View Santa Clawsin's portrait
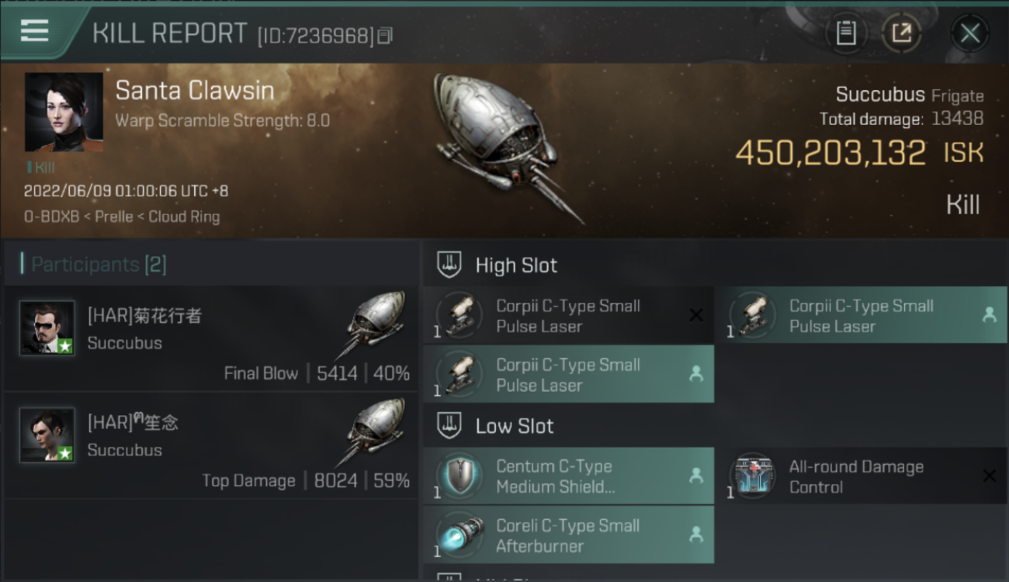Viewport: 1009px width, 582px height. pos(64,113)
